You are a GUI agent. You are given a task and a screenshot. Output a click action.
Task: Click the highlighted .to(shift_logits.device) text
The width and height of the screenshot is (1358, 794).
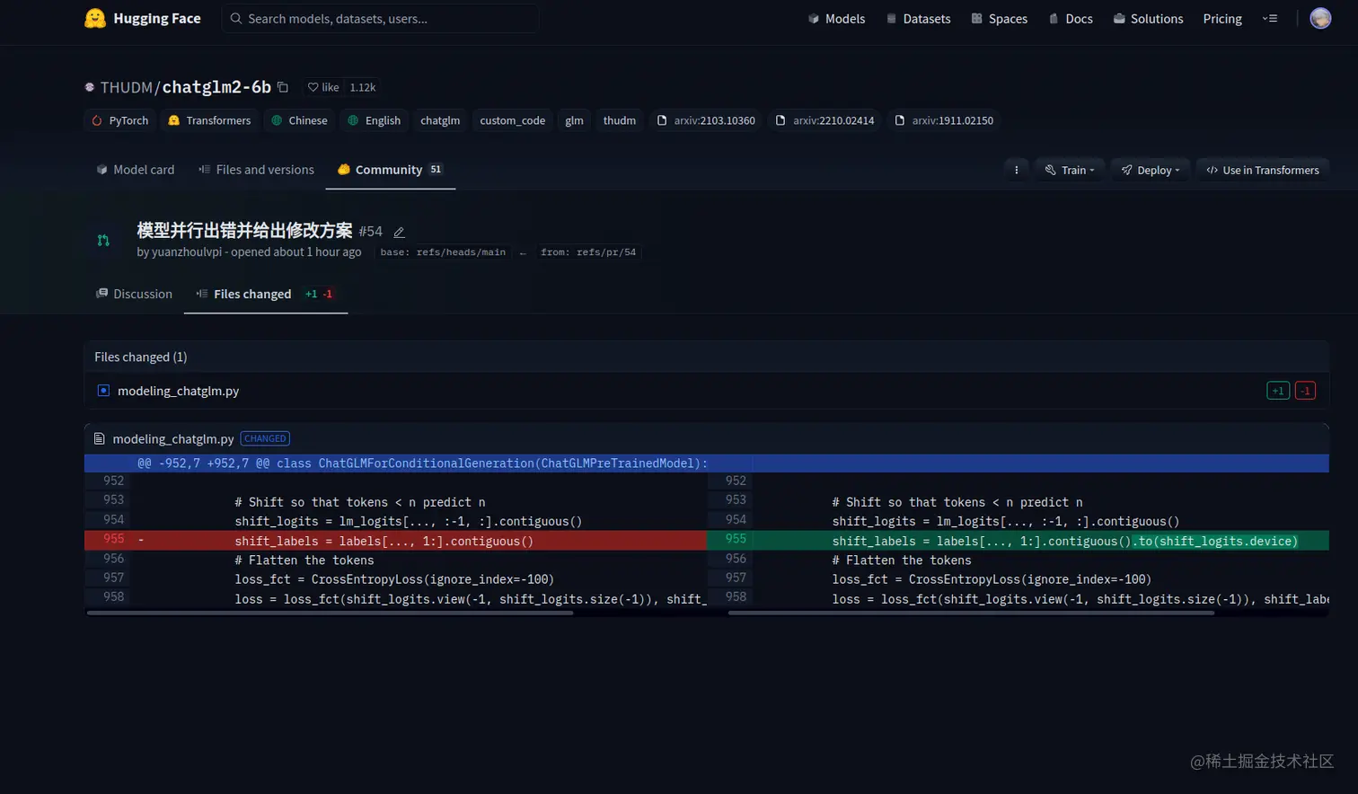pos(1214,541)
